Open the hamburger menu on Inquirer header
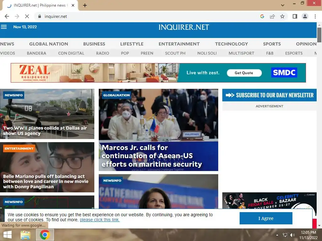The image size is (322, 241). 4,27
